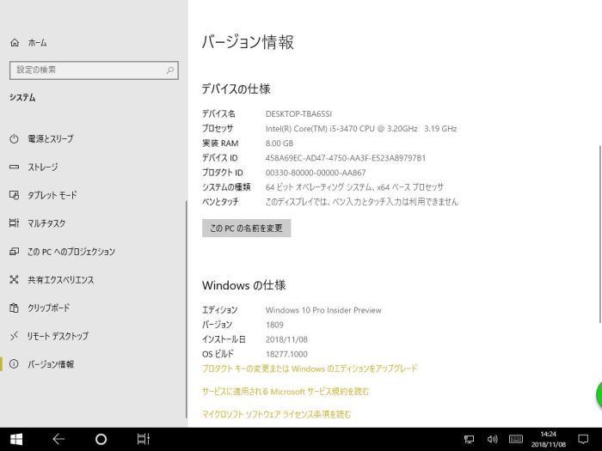Screen dimensions: 602x451
Task: Open 共有エクスペリエンス settings
Action: [x=60, y=280]
